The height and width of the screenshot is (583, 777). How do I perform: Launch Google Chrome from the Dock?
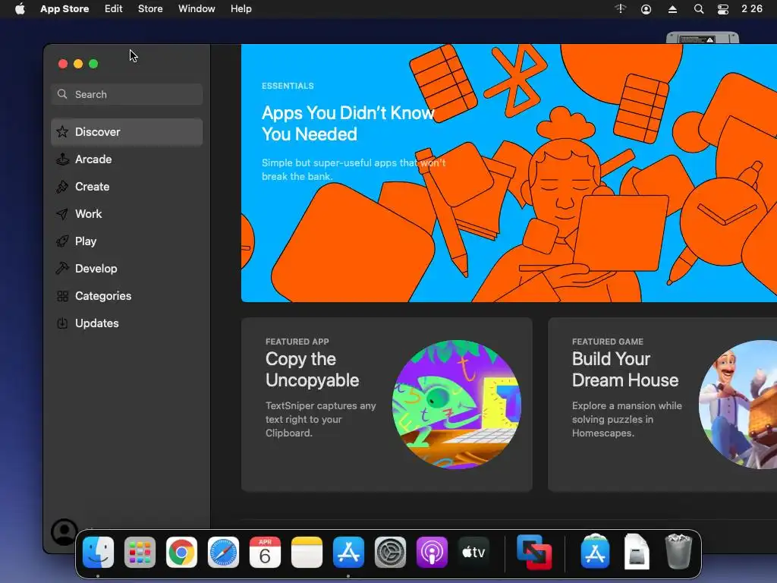point(181,552)
